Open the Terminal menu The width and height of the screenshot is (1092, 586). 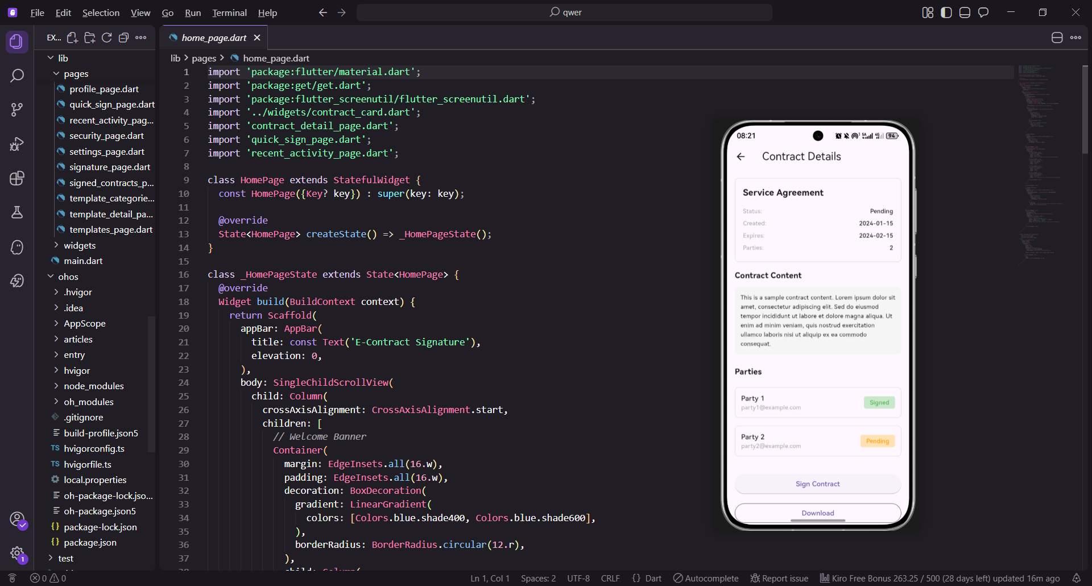pyautogui.click(x=229, y=13)
